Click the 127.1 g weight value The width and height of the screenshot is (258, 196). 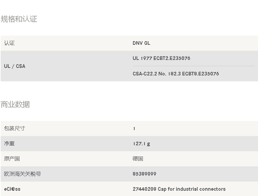coord(142,144)
